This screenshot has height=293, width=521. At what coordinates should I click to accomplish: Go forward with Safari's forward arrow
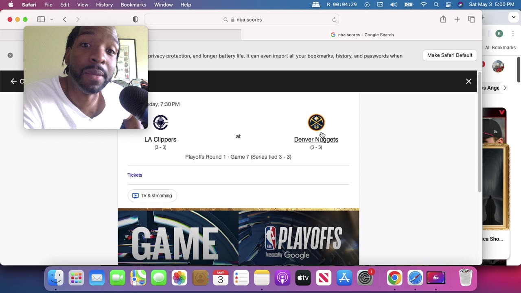(78, 20)
